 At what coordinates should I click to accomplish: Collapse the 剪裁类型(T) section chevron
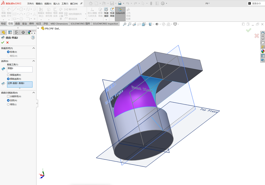point(34,48)
